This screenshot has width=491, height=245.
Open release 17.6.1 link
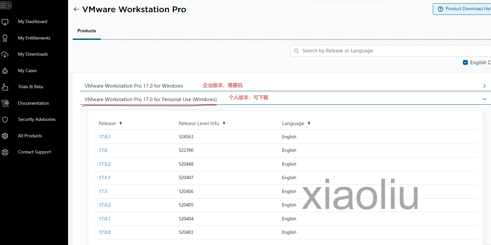pos(104,137)
